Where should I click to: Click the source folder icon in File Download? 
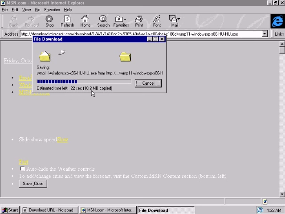45,56
